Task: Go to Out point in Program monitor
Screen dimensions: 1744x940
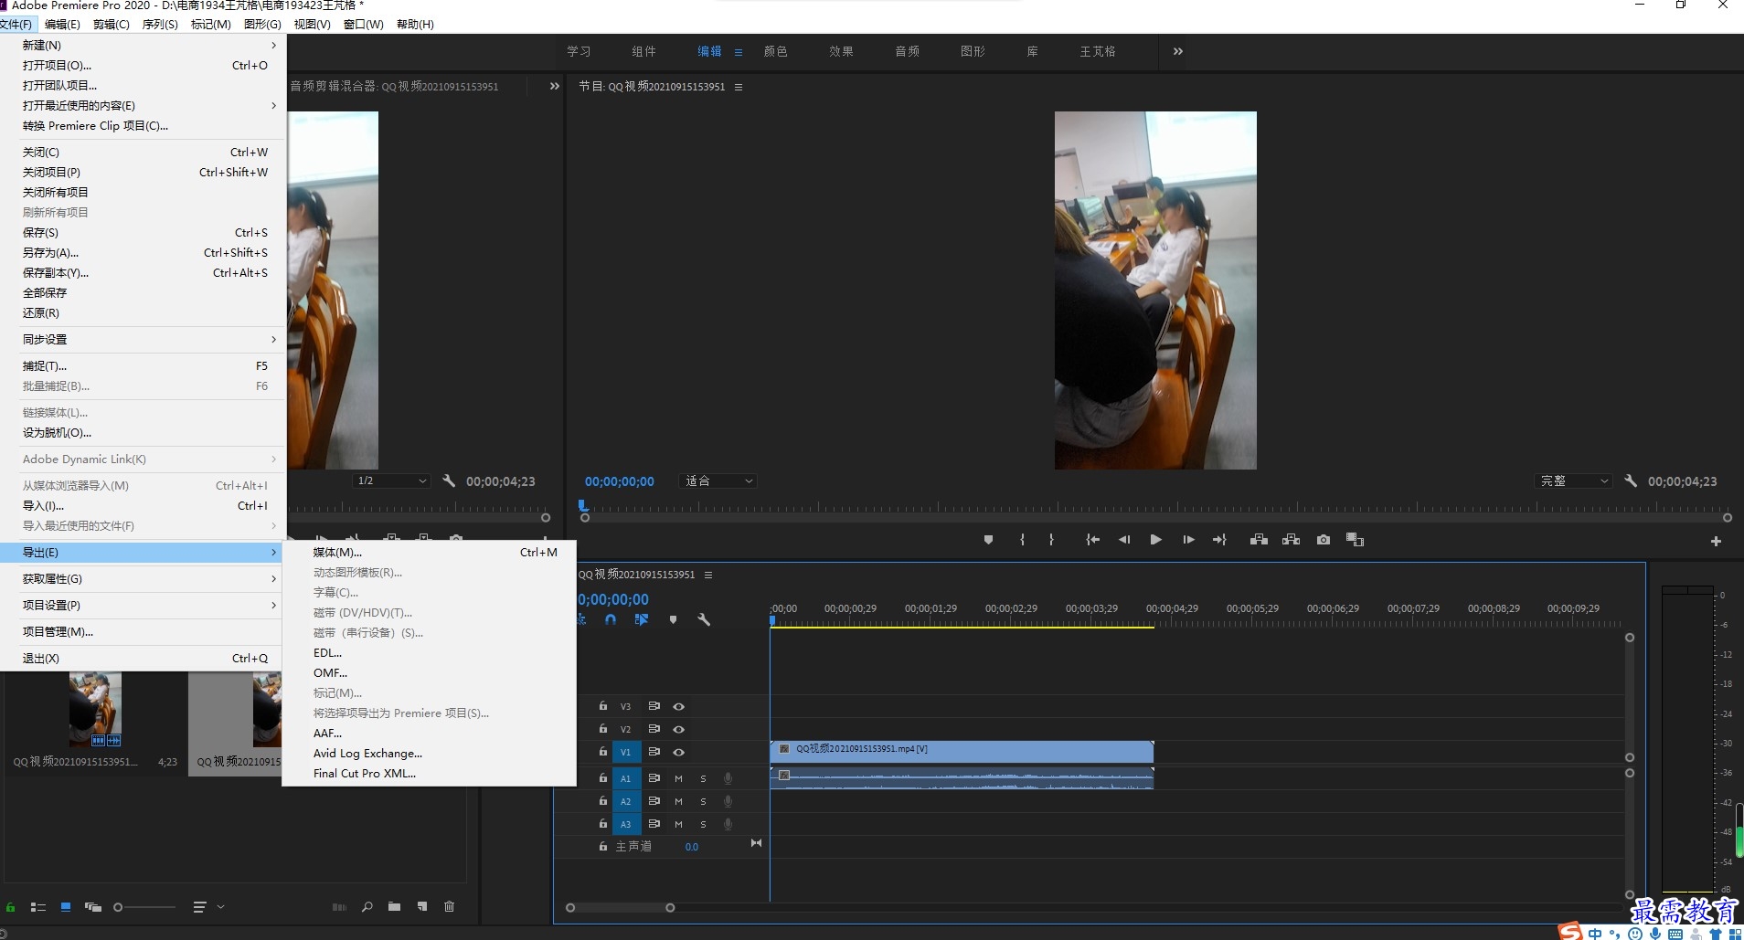Action: (1219, 540)
